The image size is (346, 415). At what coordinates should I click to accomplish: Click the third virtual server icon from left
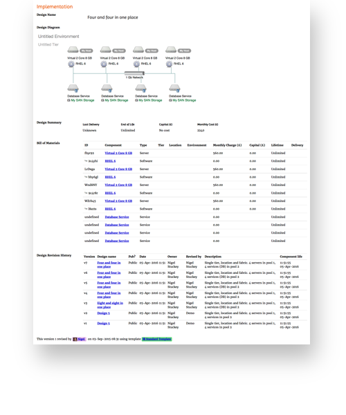138,50
